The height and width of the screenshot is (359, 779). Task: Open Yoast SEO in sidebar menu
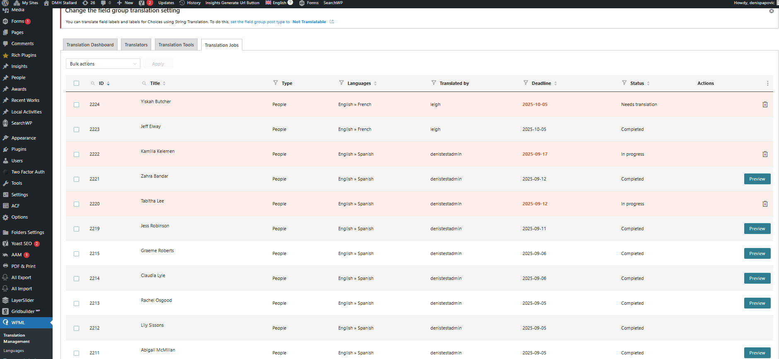coord(22,243)
